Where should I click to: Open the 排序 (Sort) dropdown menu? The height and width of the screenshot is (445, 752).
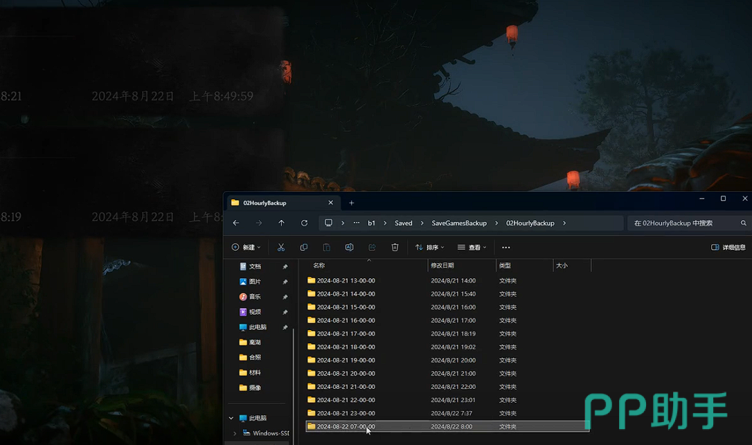coord(429,247)
